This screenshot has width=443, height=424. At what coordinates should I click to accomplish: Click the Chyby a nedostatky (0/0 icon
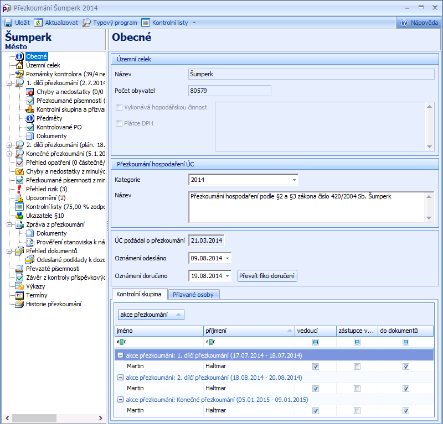coord(30,92)
